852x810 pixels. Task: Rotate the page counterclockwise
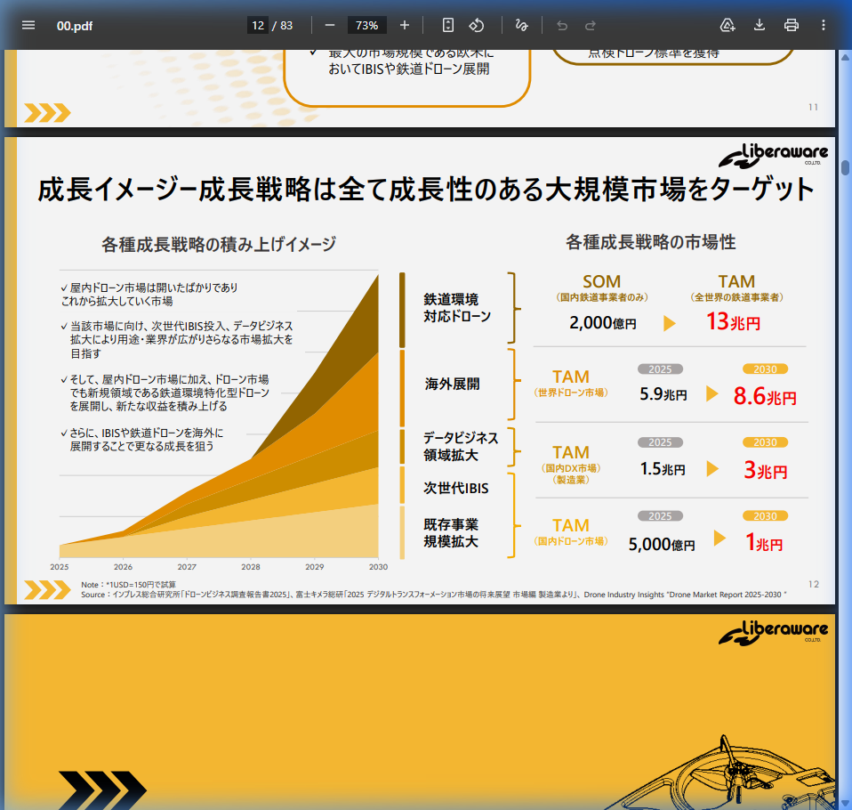coord(477,25)
